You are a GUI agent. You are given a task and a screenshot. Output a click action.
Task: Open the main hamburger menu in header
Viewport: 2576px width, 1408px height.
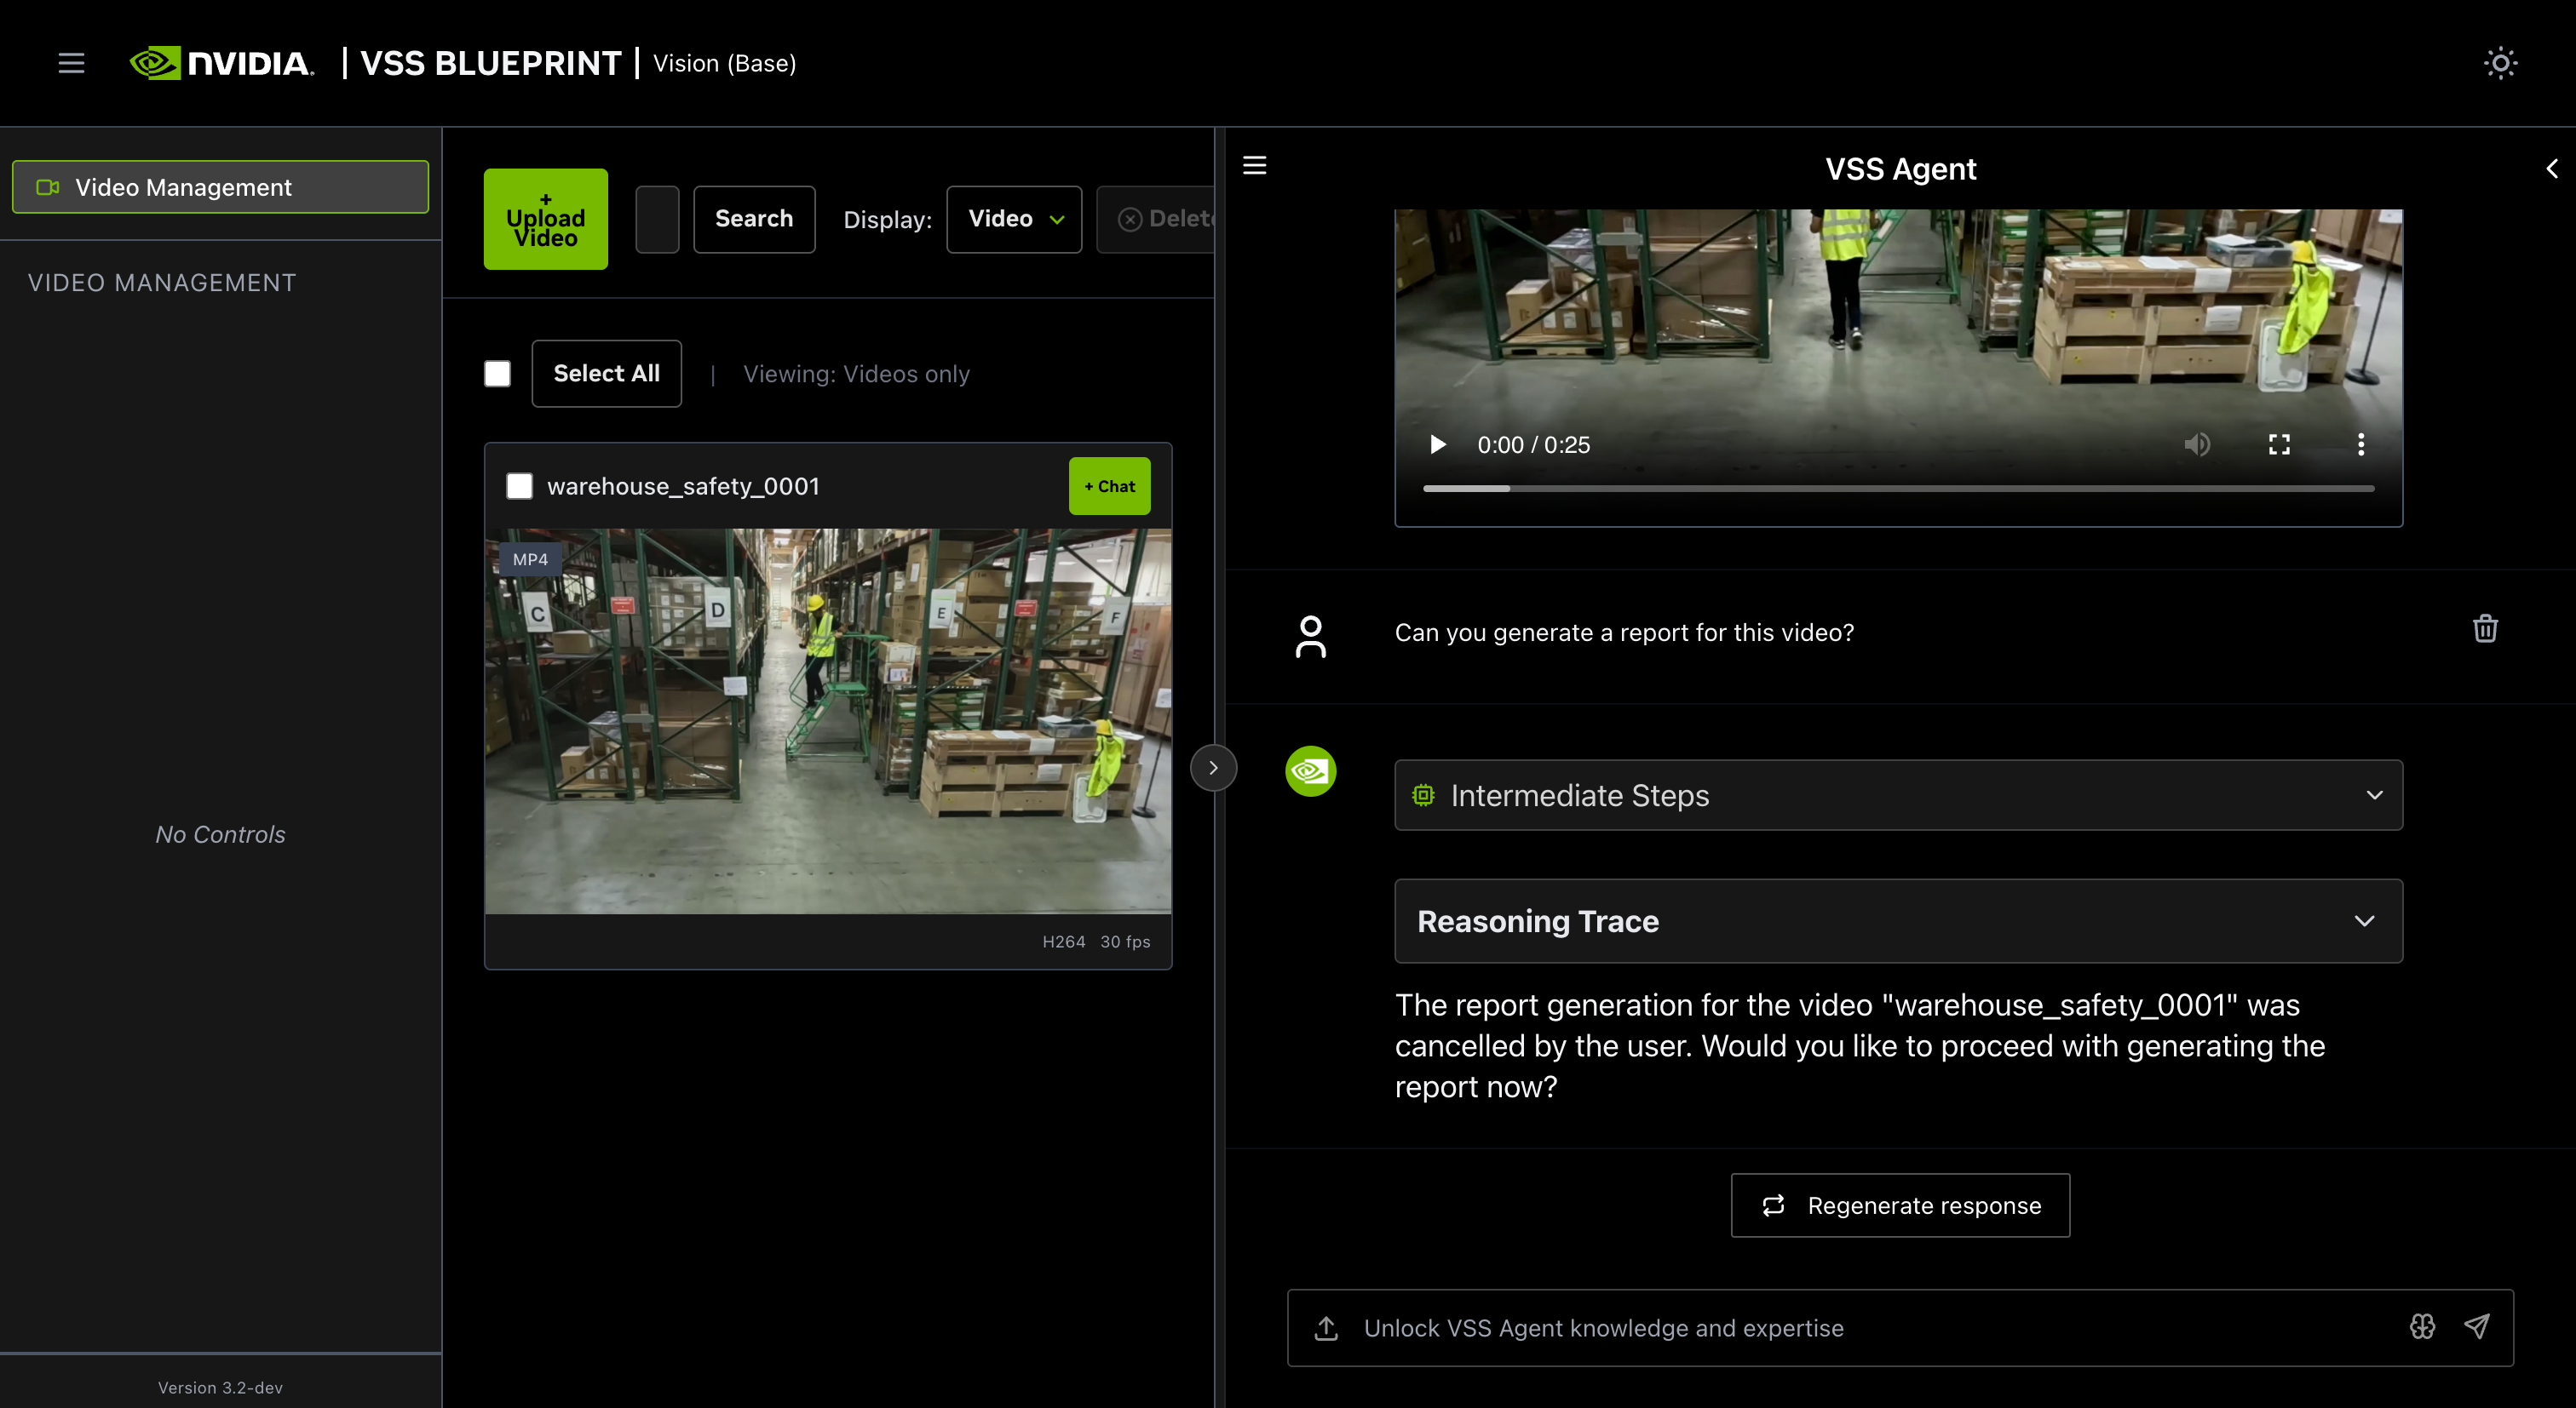click(x=71, y=63)
